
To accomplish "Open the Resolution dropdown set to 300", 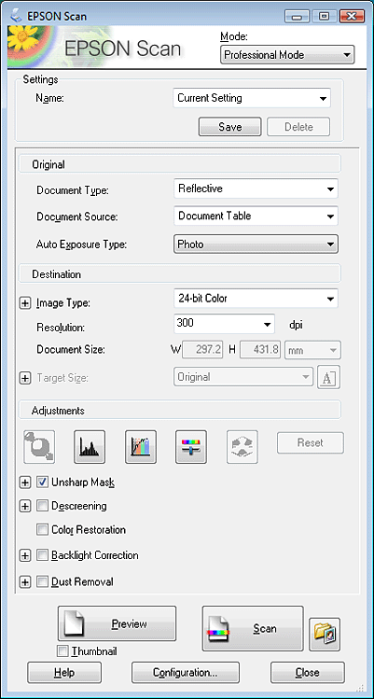I will pos(224,323).
